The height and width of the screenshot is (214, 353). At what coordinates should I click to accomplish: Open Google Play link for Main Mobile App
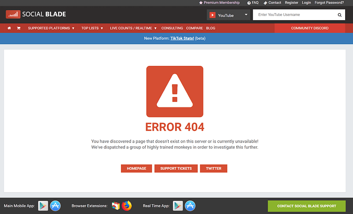point(43,206)
